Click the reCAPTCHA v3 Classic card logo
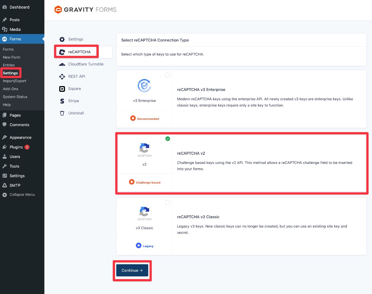372x294 pixels. (144, 212)
